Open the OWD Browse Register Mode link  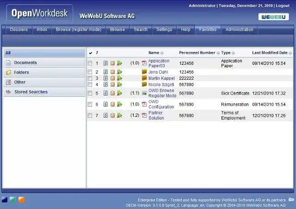pyautogui.click(x=162, y=93)
